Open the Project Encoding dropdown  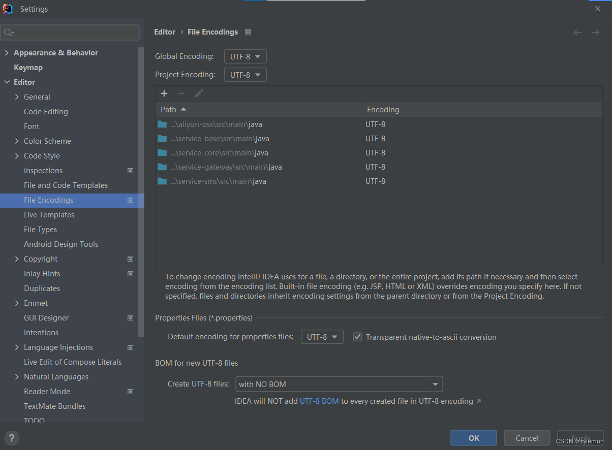[x=246, y=75]
